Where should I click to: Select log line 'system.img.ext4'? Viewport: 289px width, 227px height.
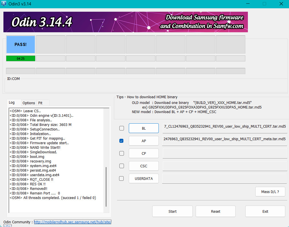click(33, 166)
